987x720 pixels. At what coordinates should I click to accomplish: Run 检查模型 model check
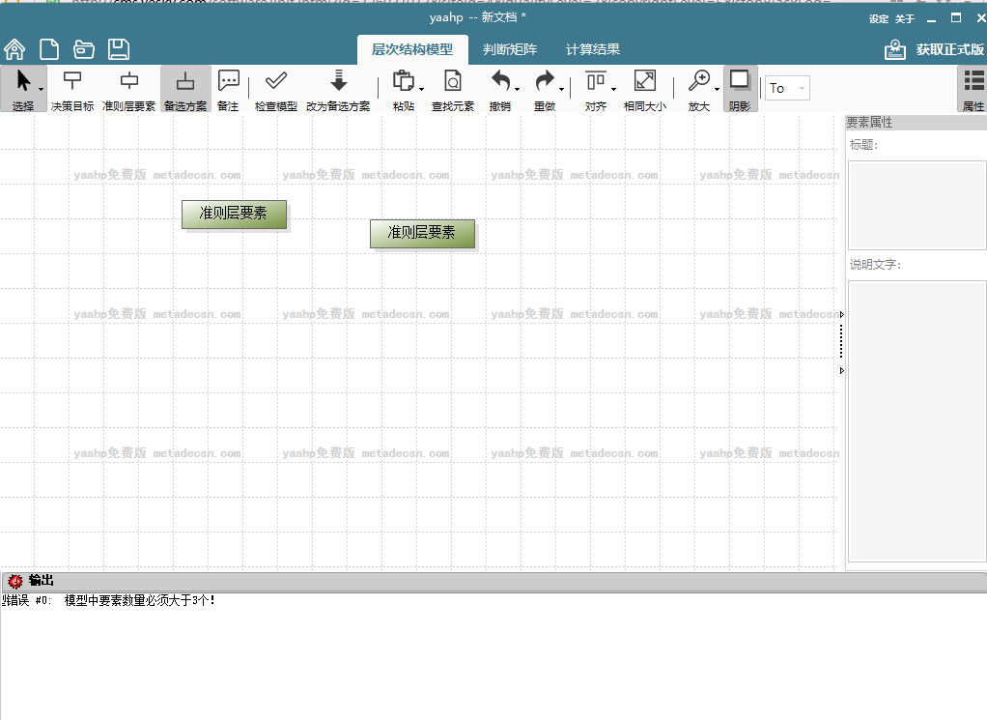tap(275, 89)
